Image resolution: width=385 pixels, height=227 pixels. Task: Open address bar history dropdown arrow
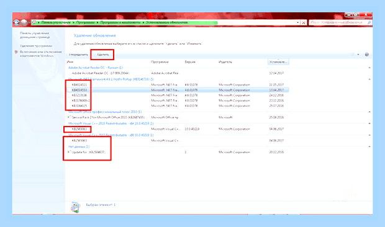coord(298,22)
